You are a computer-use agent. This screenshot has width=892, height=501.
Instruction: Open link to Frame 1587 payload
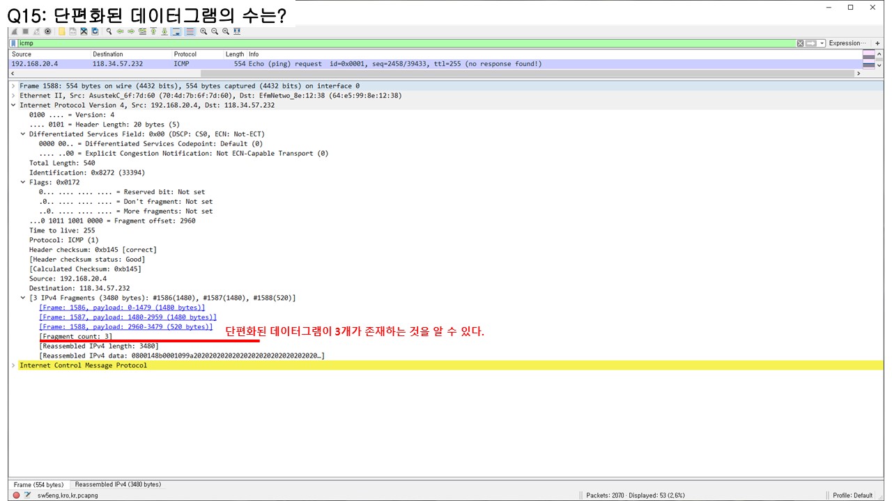(x=128, y=317)
